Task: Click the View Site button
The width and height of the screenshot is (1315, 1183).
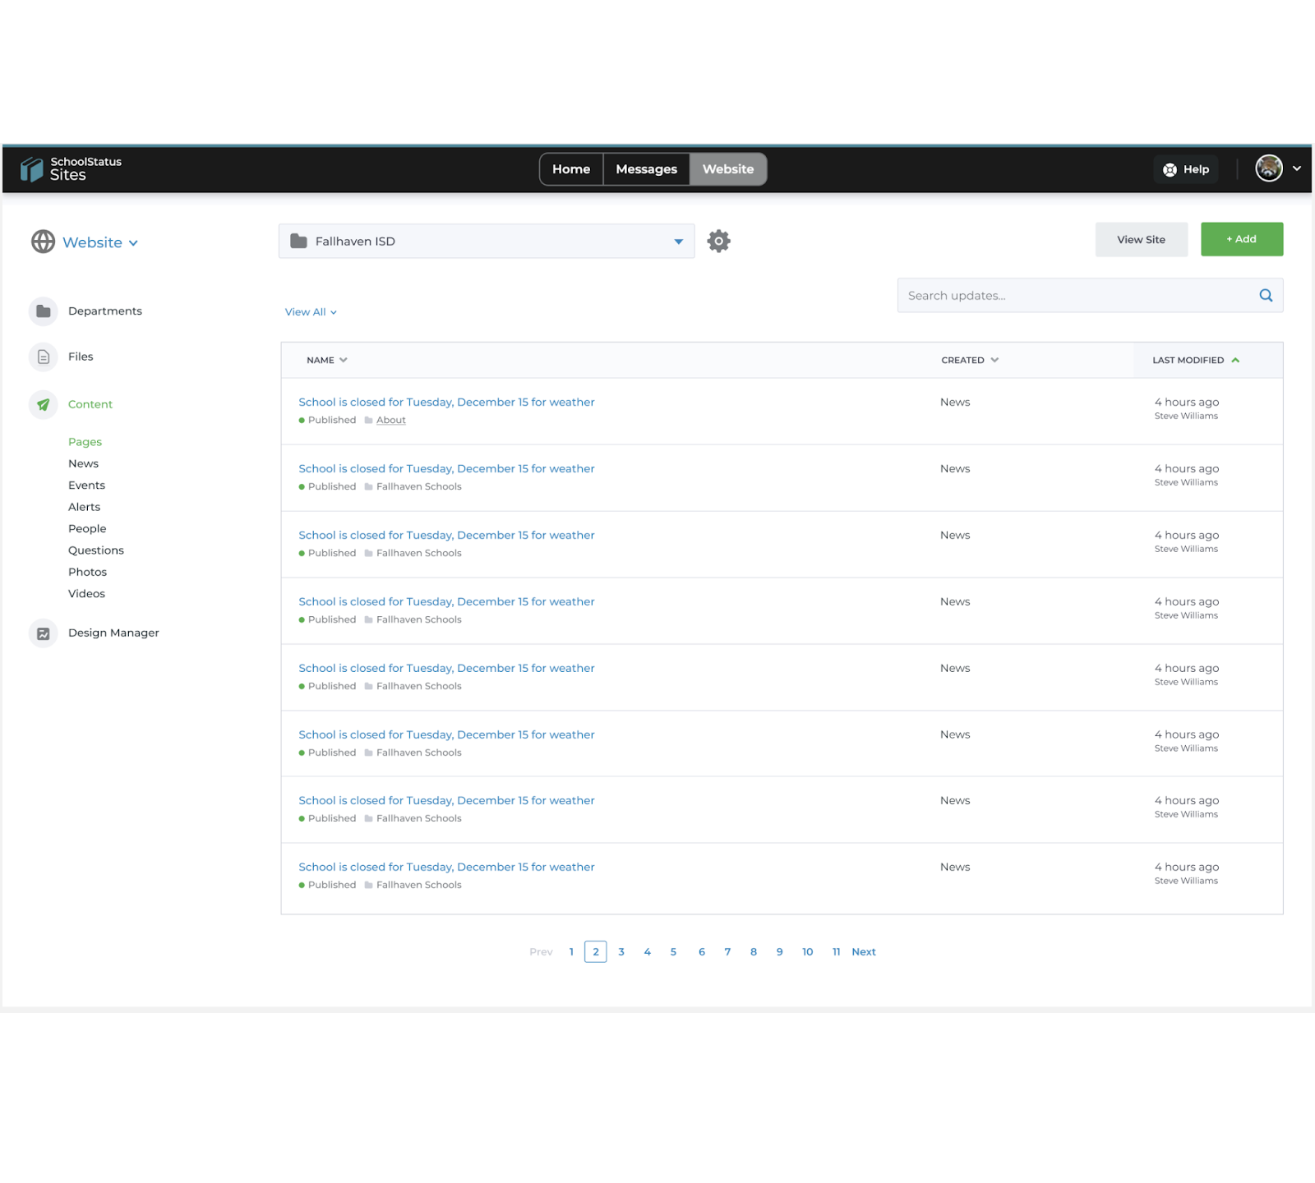Action: pos(1141,239)
